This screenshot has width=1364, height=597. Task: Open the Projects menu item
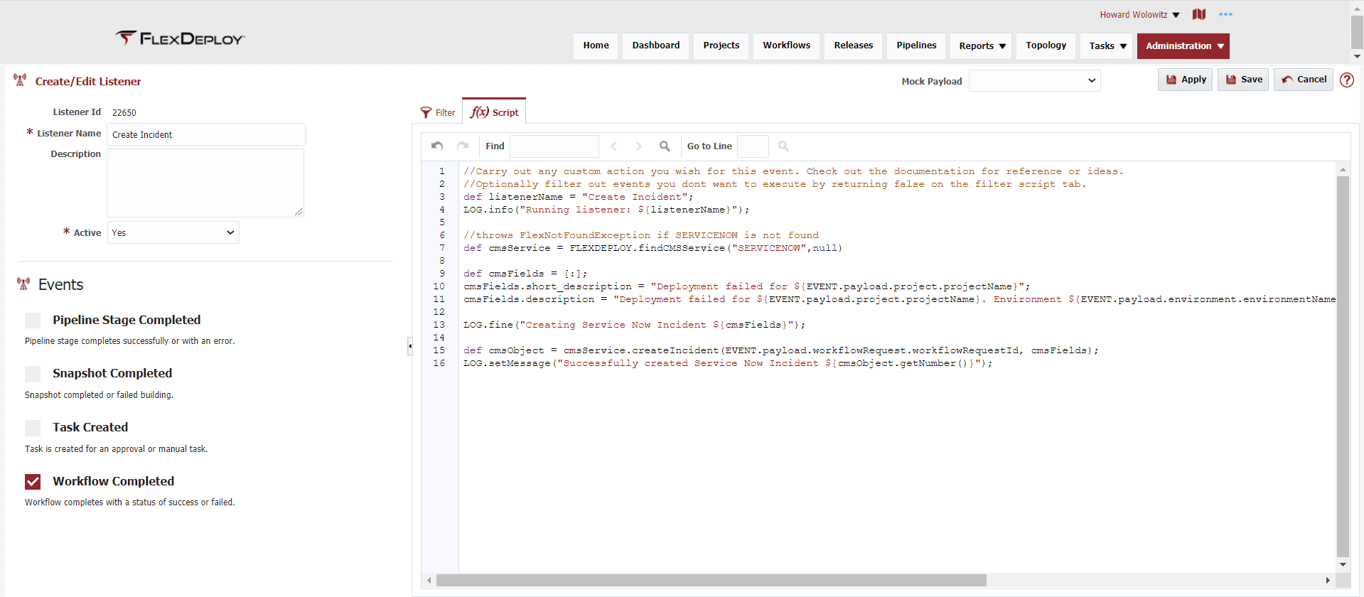(x=721, y=45)
